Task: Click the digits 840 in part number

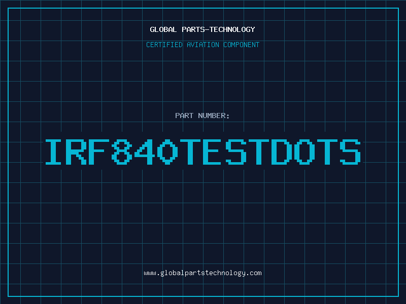Action: tap(145, 152)
